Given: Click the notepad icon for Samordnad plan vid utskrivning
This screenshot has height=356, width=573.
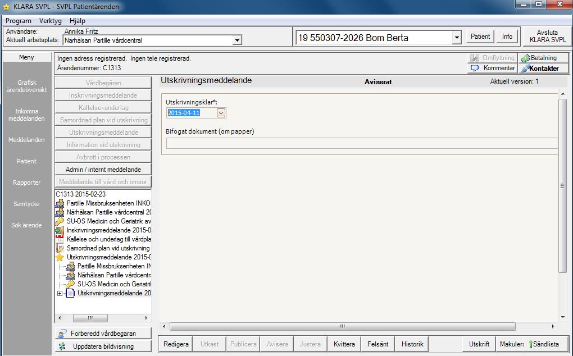Looking at the screenshot, I should pyautogui.click(x=60, y=248).
